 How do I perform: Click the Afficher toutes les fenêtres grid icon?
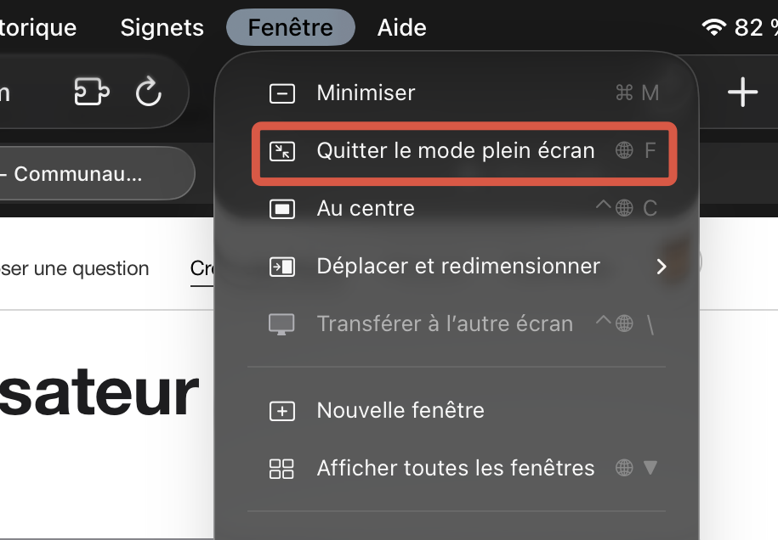[x=281, y=468]
